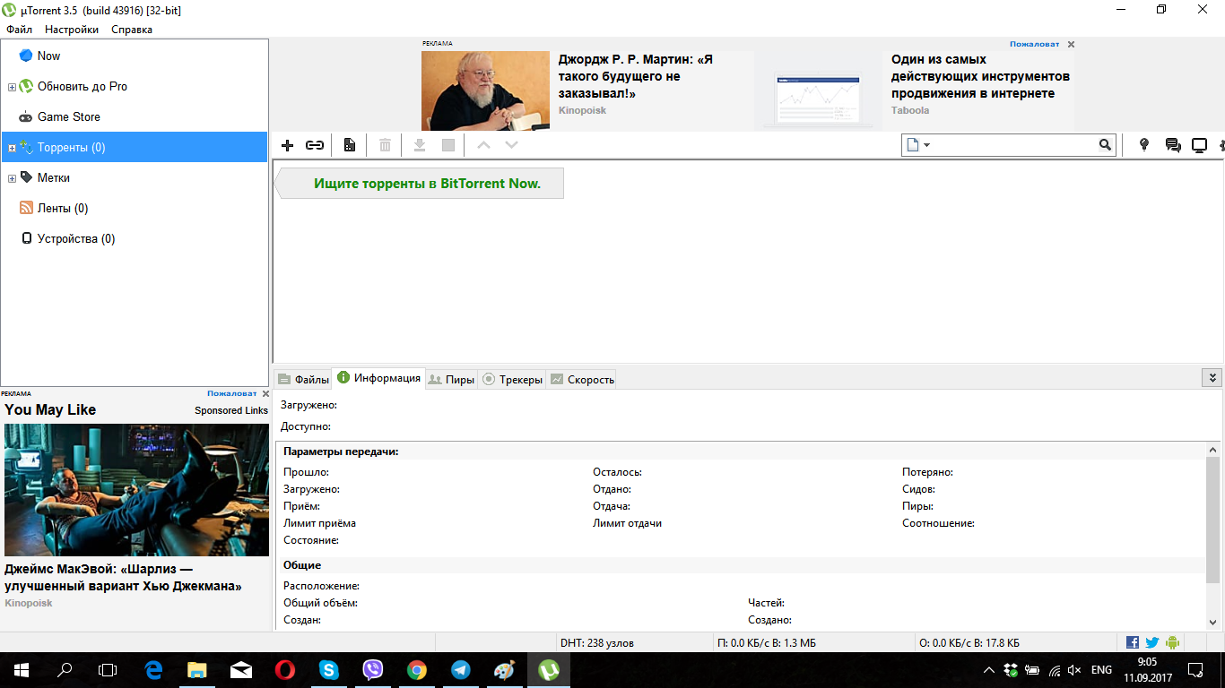The image size is (1225, 688).
Task: Click the Facebook icon in status bar
Action: (1133, 642)
